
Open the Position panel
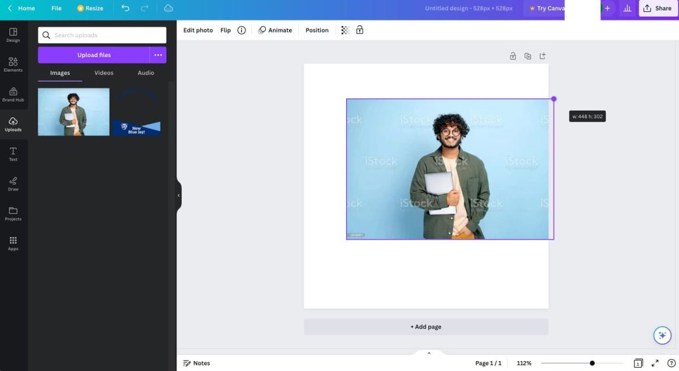click(317, 31)
